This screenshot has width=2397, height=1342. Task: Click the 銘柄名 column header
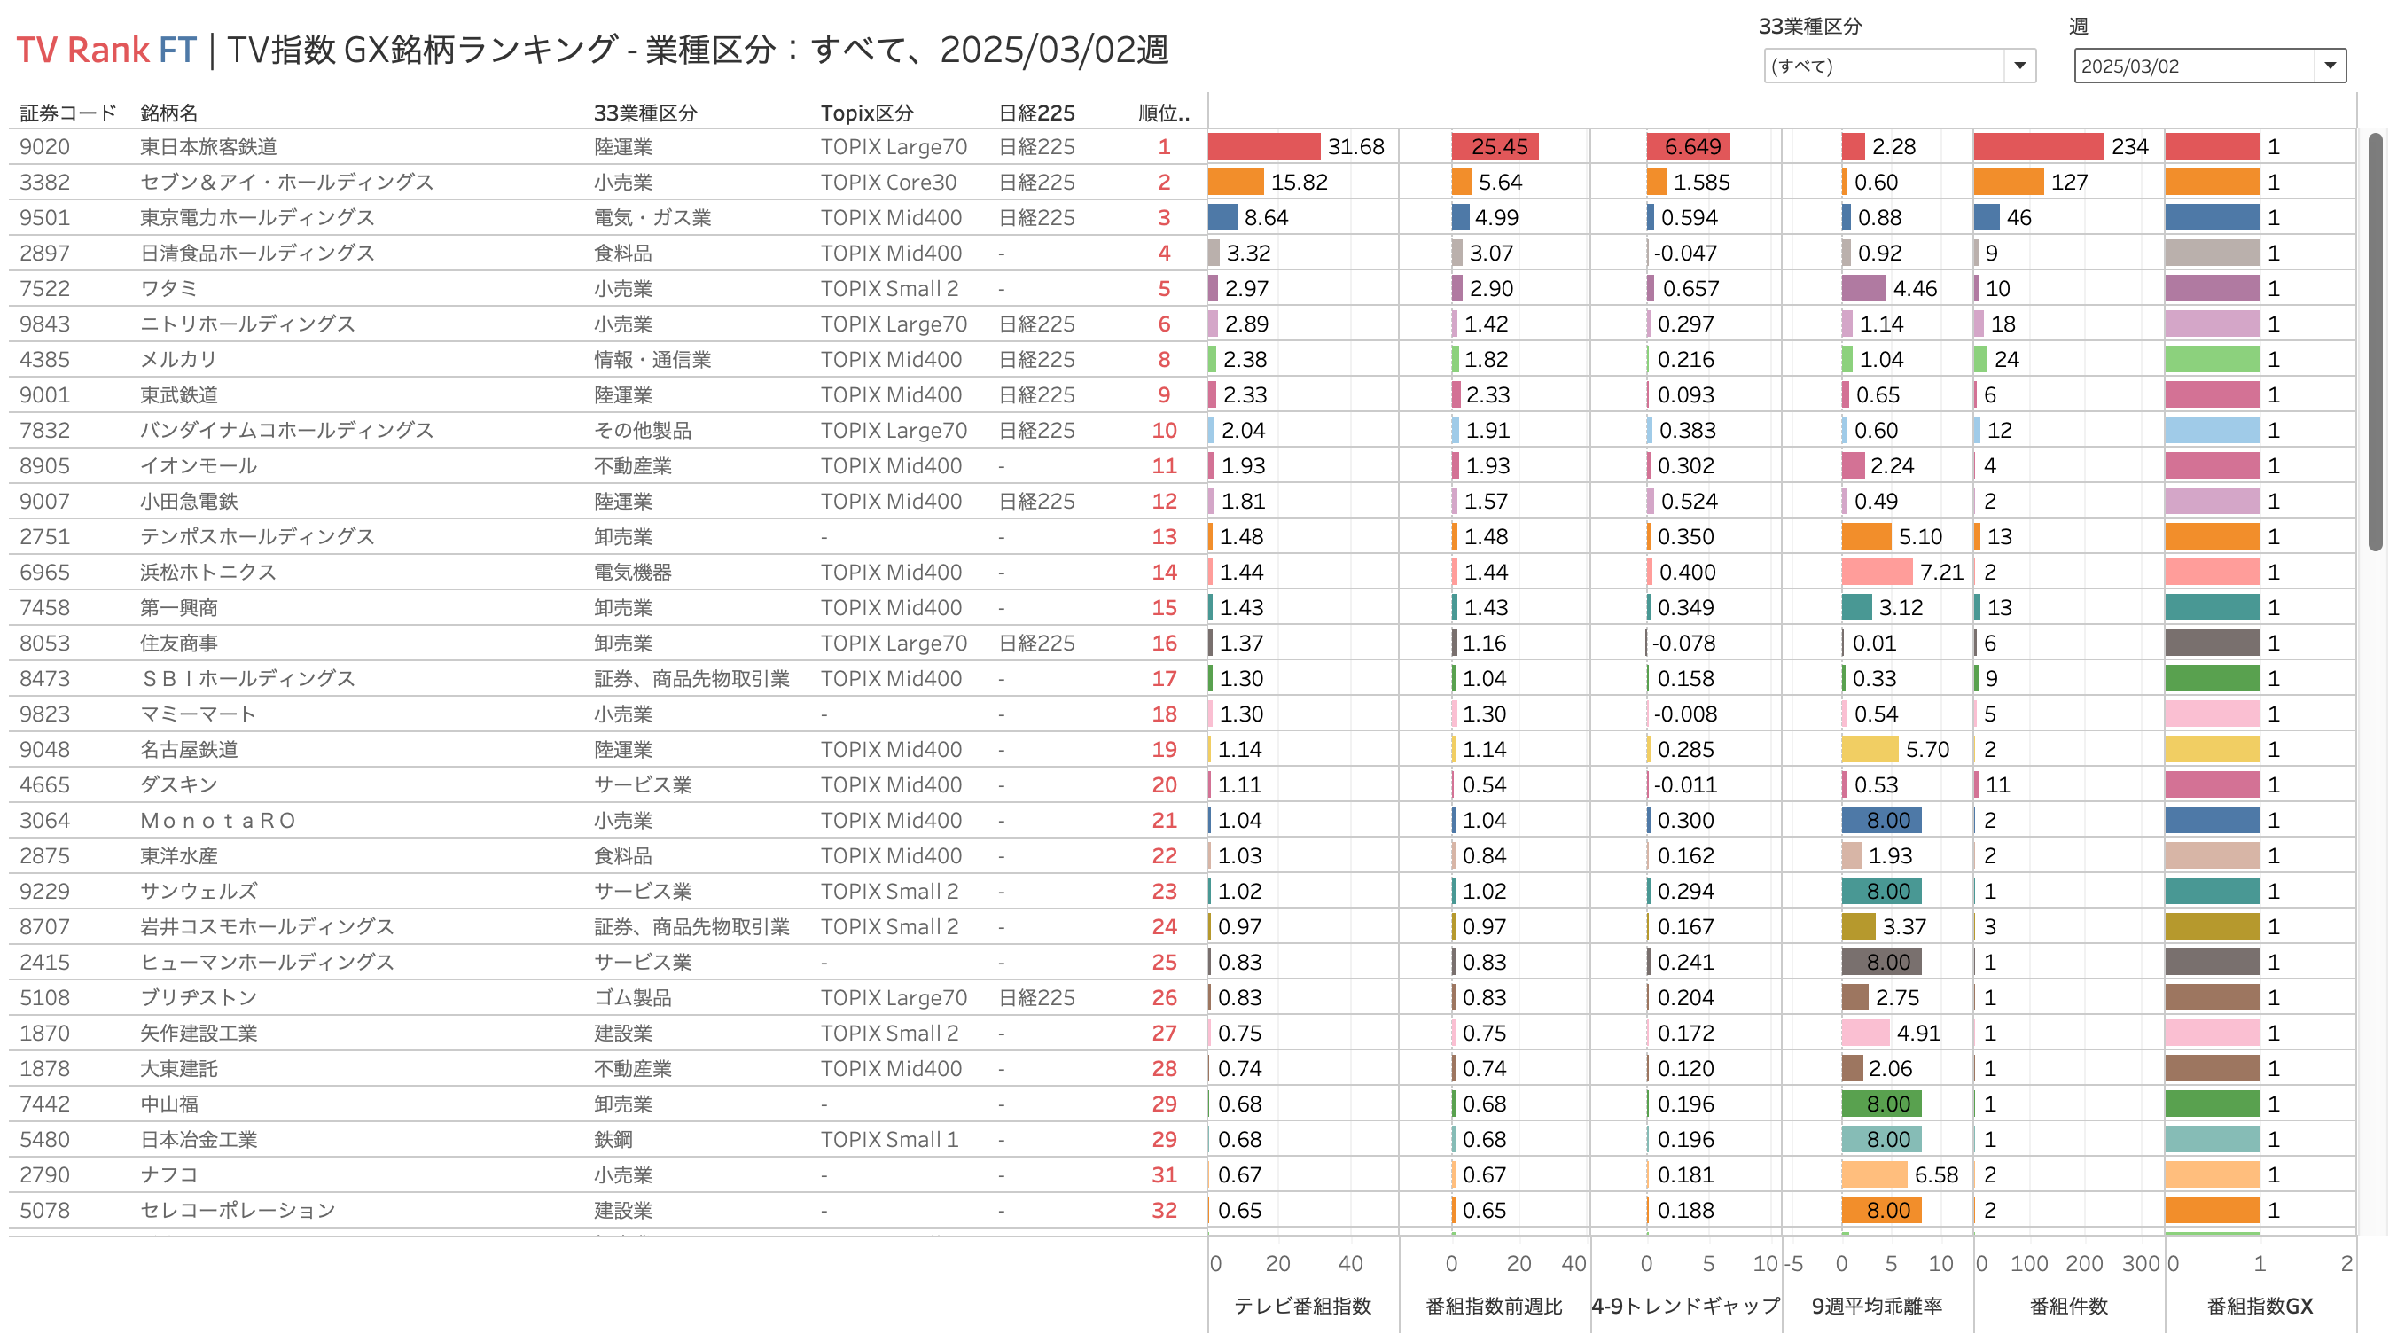tap(168, 113)
